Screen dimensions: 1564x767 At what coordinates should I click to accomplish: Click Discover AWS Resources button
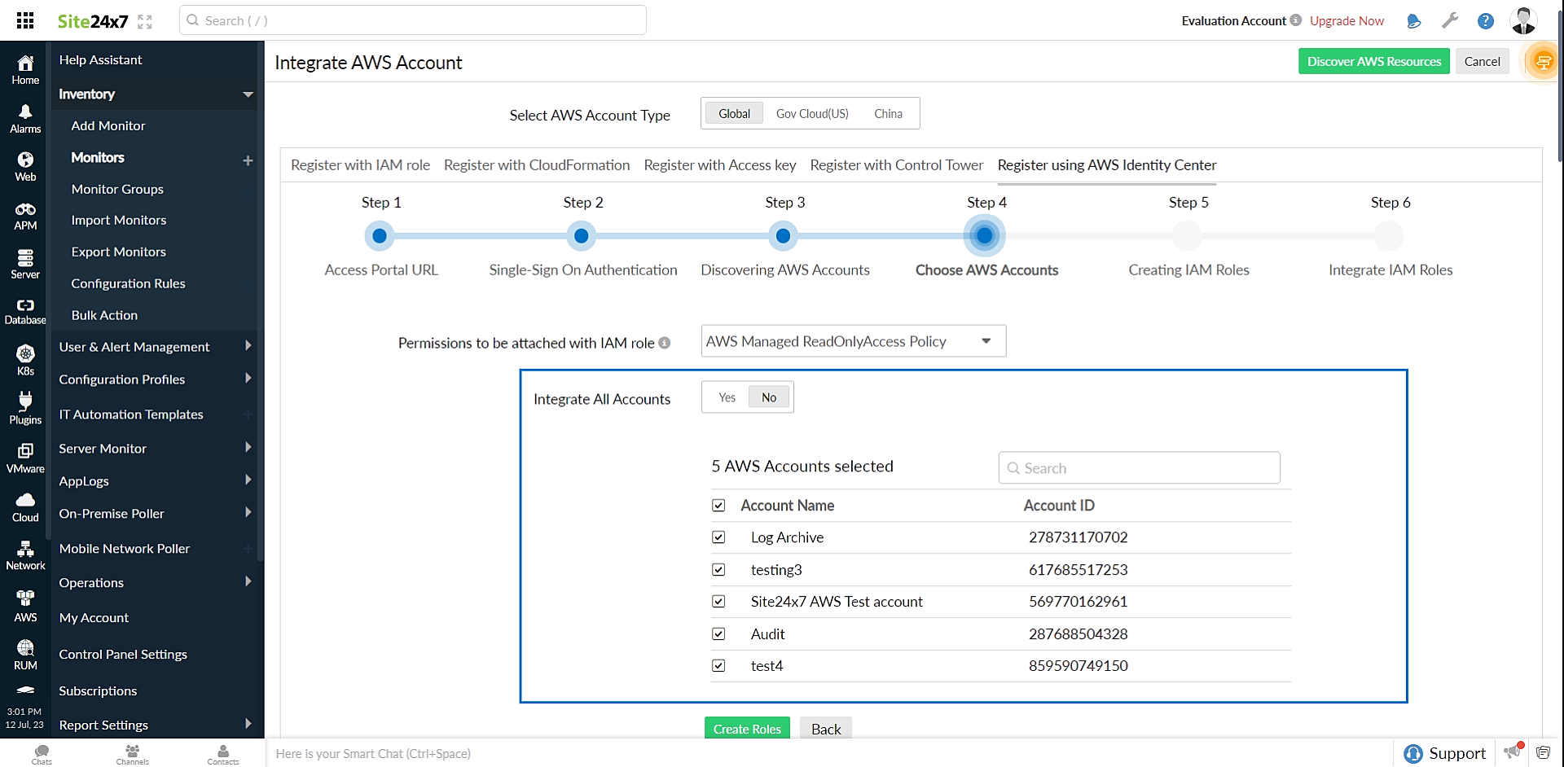point(1374,61)
